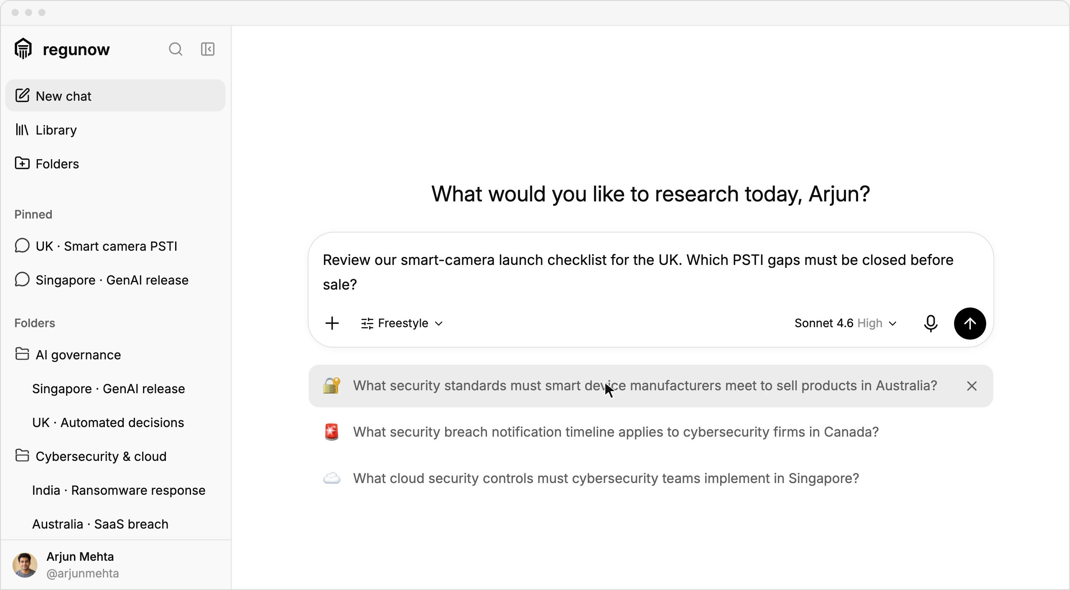Send the prompt with arrow button

[970, 323]
